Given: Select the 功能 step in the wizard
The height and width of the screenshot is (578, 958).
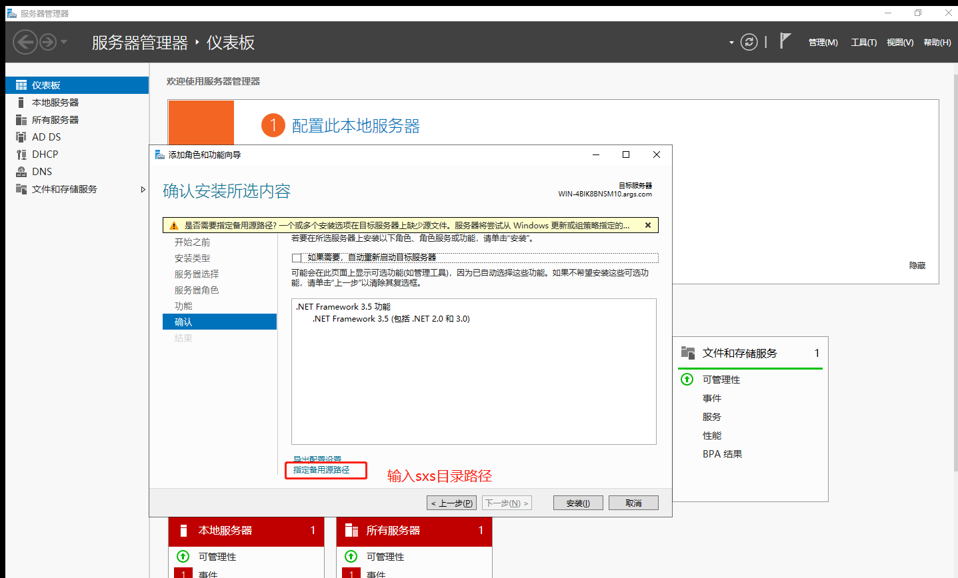Looking at the screenshot, I should [183, 306].
